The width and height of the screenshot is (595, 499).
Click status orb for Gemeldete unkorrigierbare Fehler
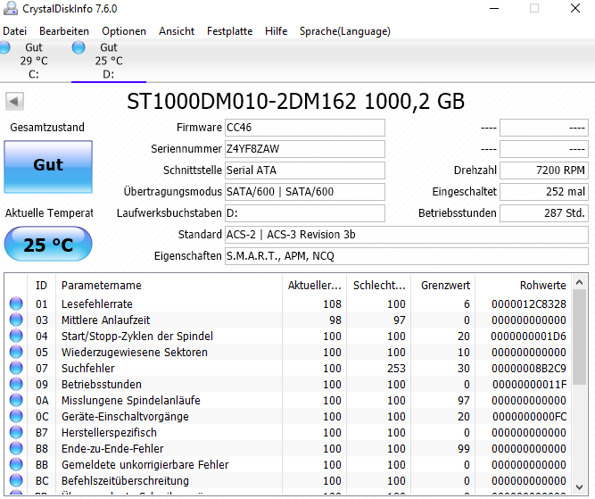coord(16,464)
